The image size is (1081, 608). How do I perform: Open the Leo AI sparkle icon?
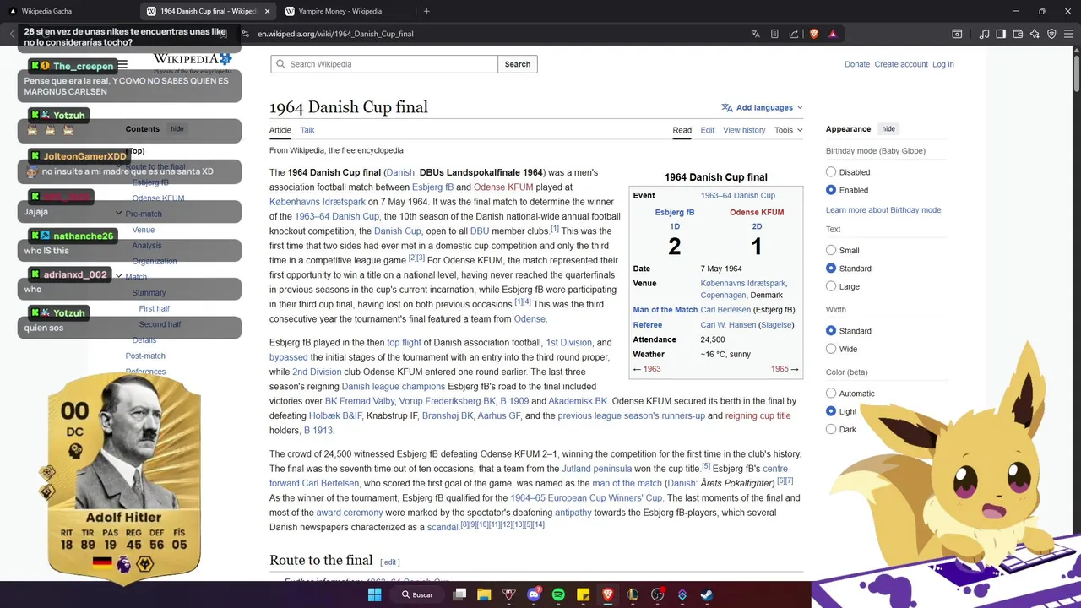1035,34
